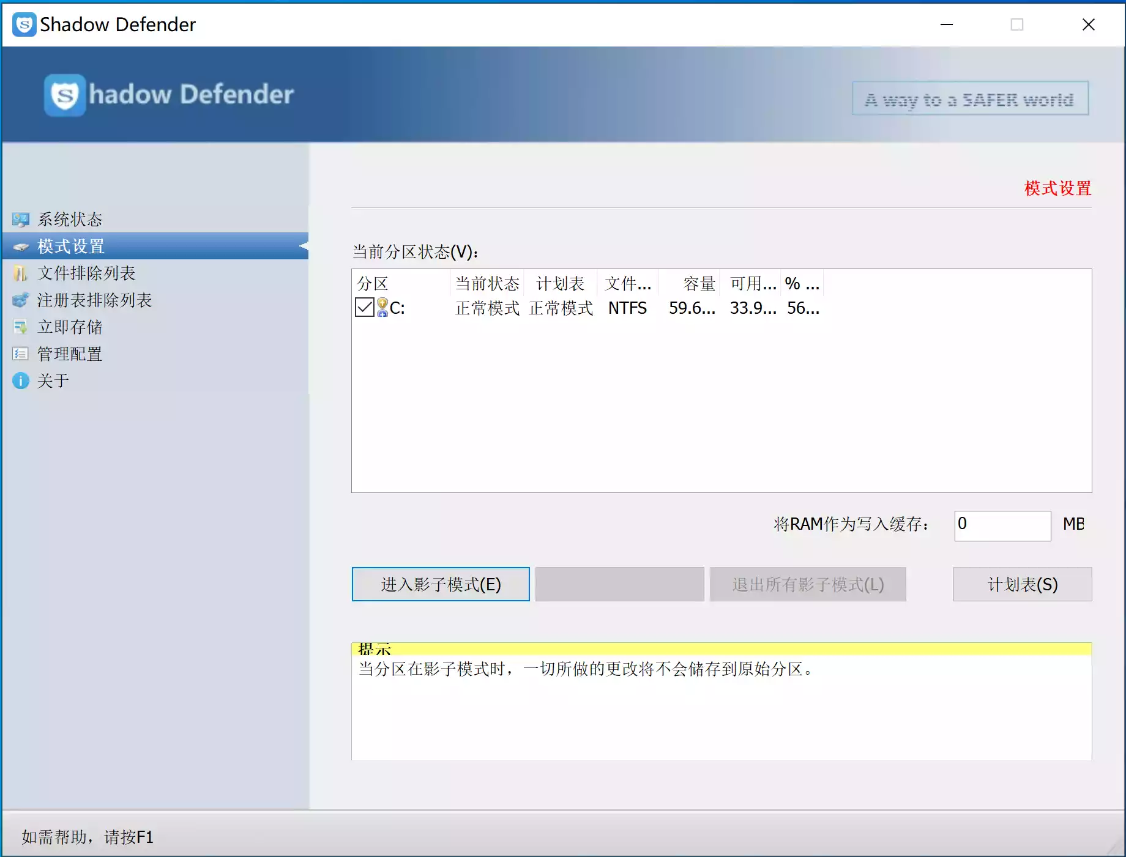
Task: Click the 计划表(S) button
Action: [x=1023, y=584]
